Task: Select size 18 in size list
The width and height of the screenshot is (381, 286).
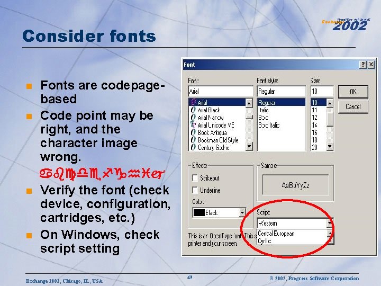Action: pos(319,140)
